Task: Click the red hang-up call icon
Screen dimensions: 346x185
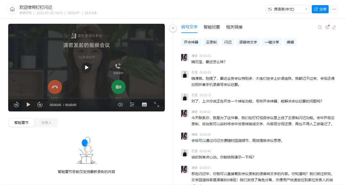Action: [55, 87]
